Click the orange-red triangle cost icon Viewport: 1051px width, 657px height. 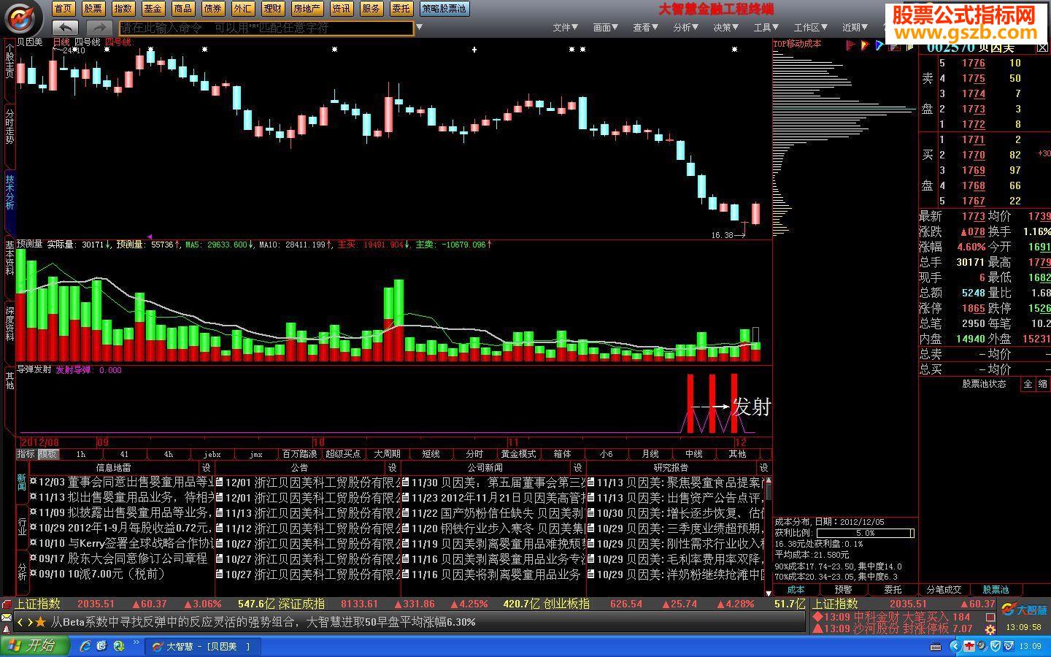[x=865, y=45]
